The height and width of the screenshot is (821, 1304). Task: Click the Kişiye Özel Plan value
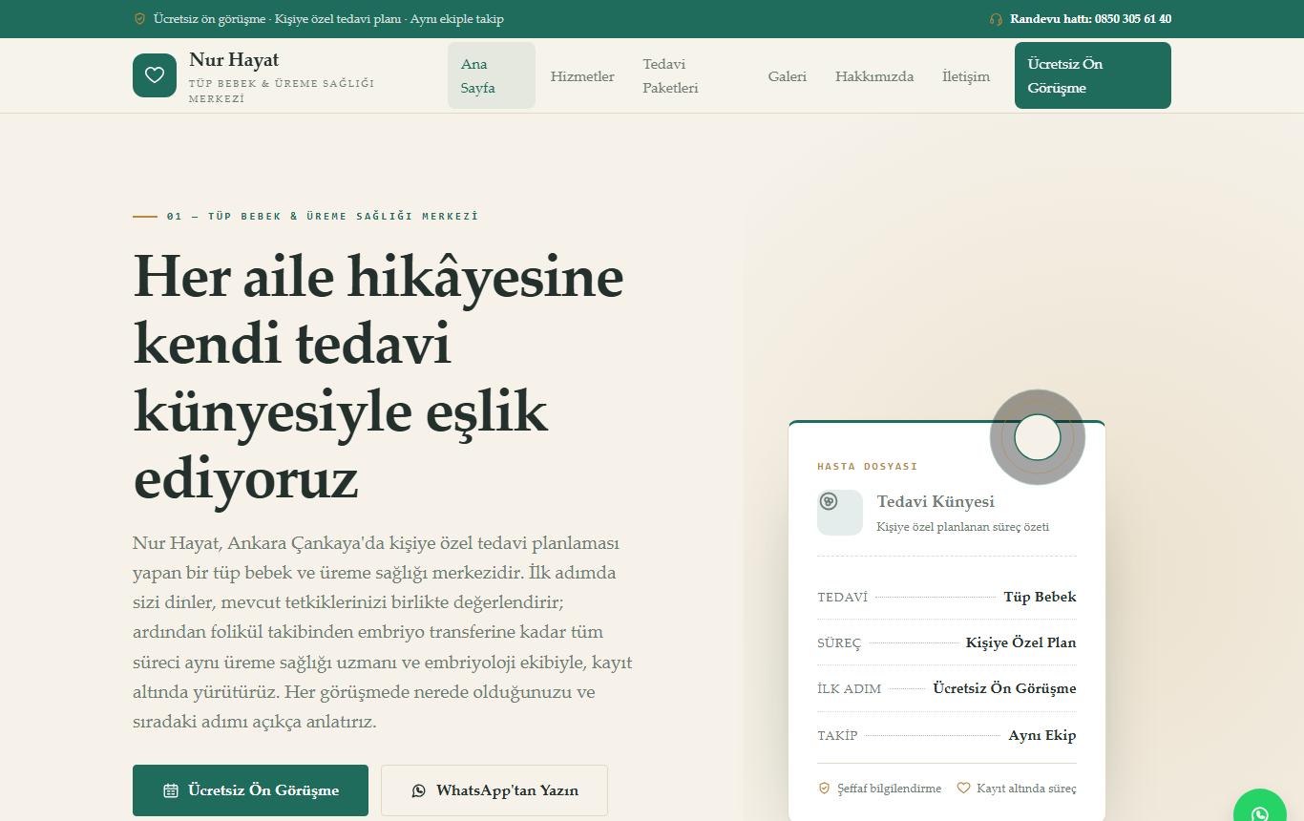pos(1020,642)
